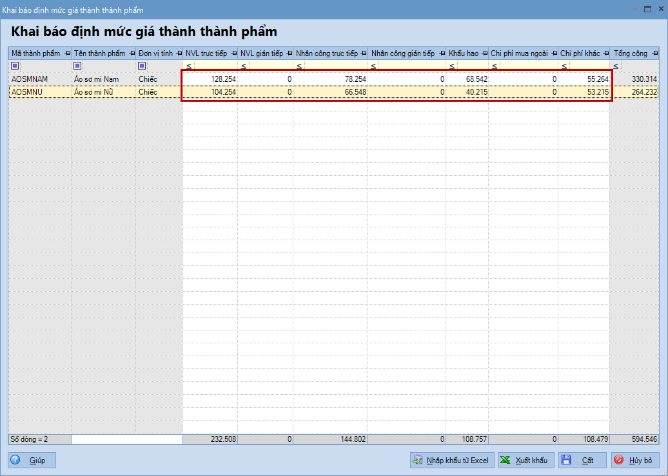Pin the Mã thành phẩm column
The height and width of the screenshot is (476, 668).
(x=67, y=53)
